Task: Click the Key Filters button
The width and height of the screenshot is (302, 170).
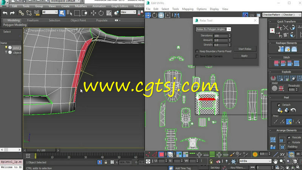Action: click(x=238, y=168)
